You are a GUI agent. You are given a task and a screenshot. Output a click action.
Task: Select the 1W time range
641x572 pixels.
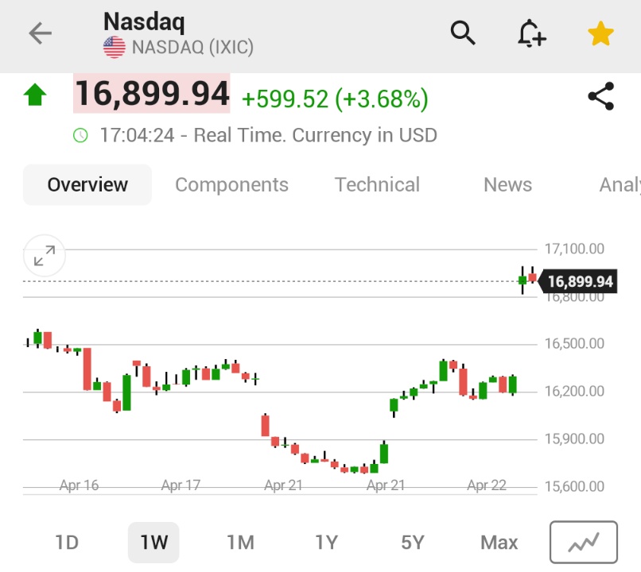(153, 543)
